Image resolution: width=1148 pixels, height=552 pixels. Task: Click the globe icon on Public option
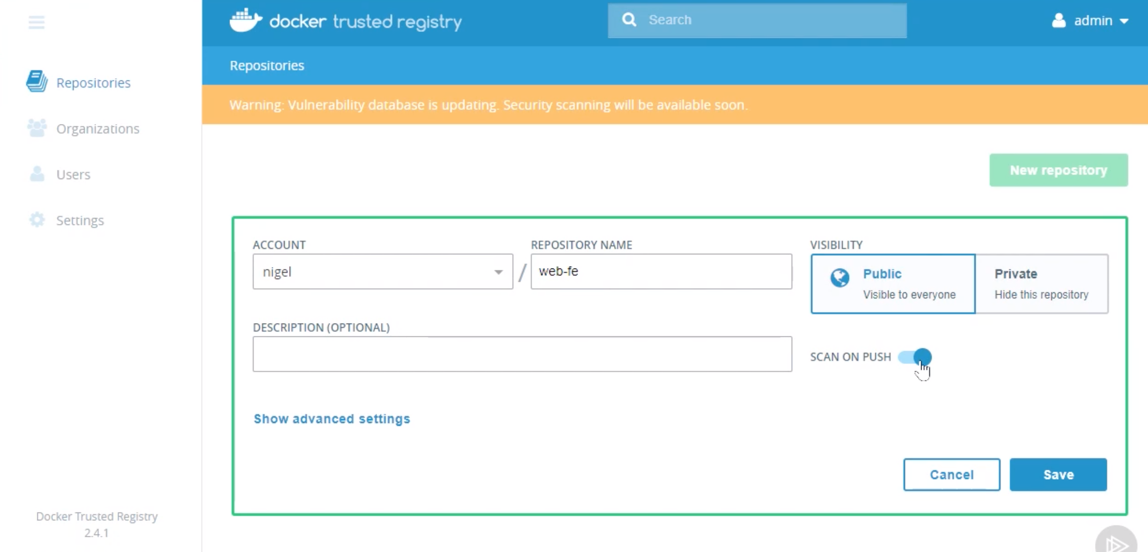tap(840, 278)
